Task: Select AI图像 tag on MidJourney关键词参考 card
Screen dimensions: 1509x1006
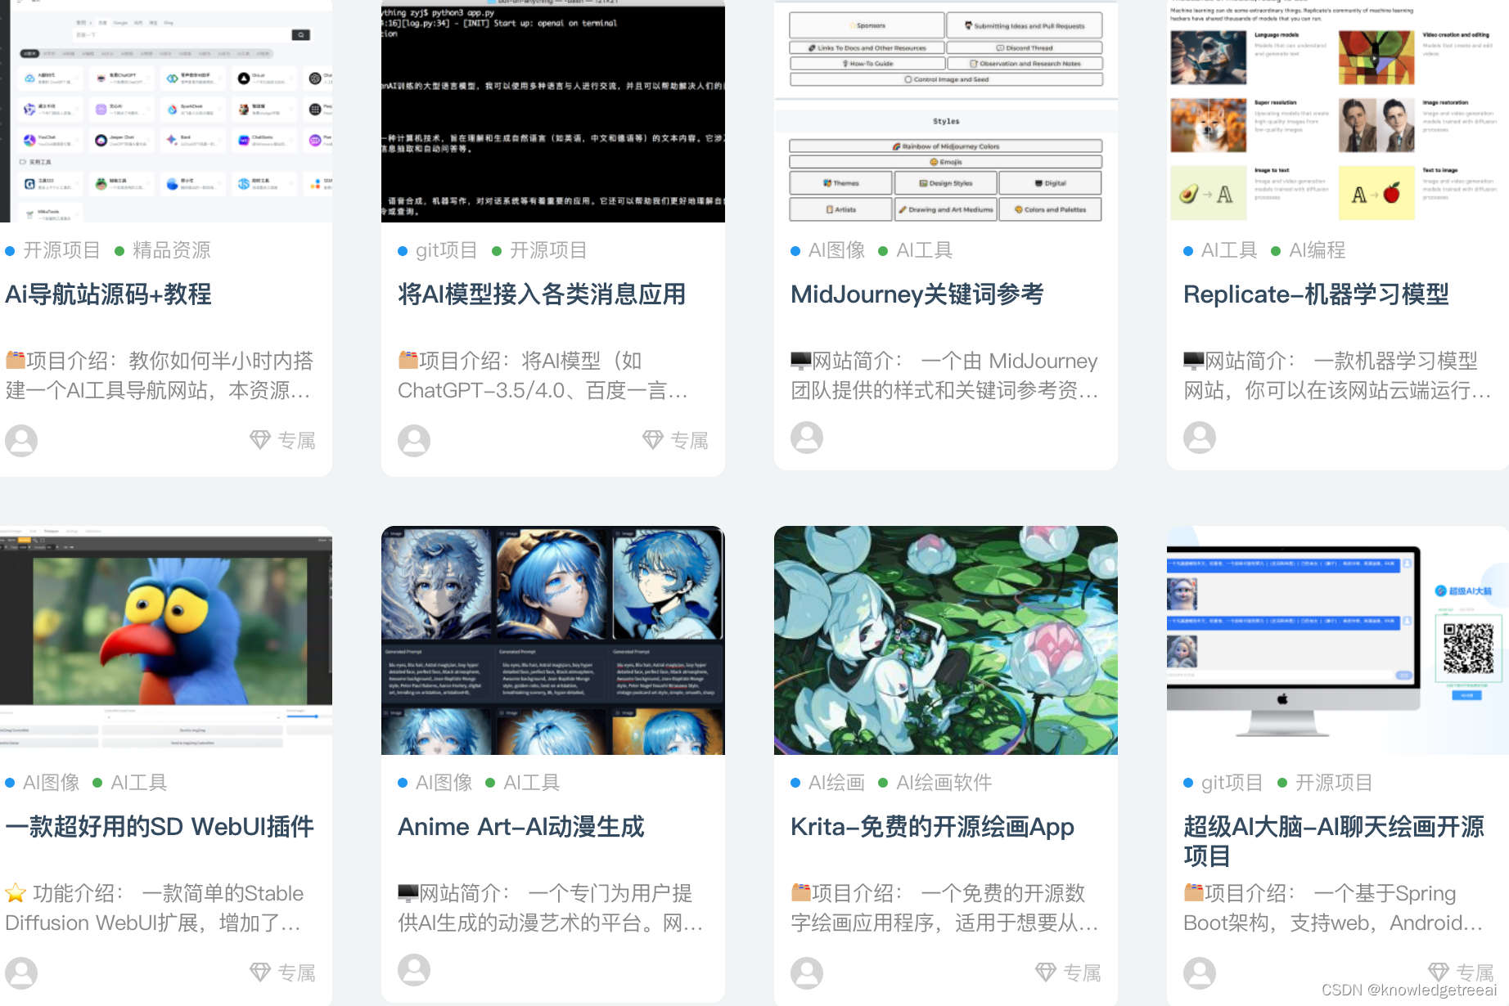Action: [828, 250]
